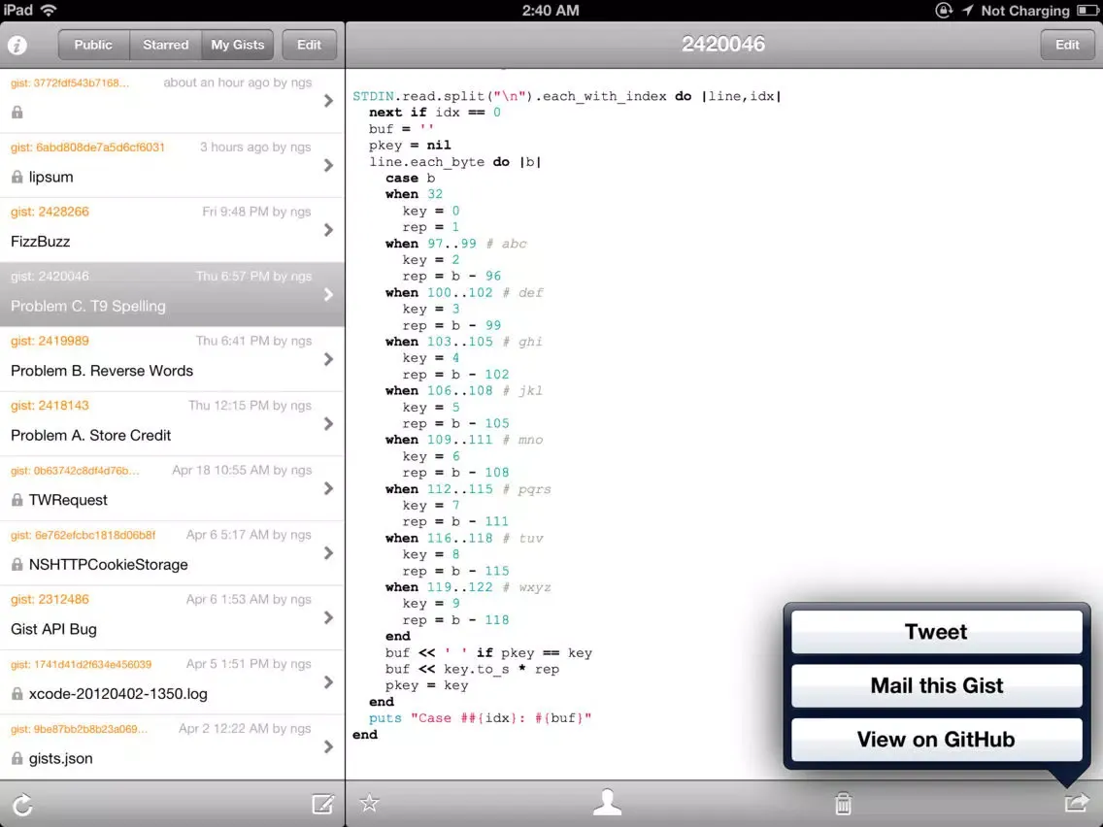The width and height of the screenshot is (1103, 827).
Task: Select gists.json title
Action: click(60, 759)
